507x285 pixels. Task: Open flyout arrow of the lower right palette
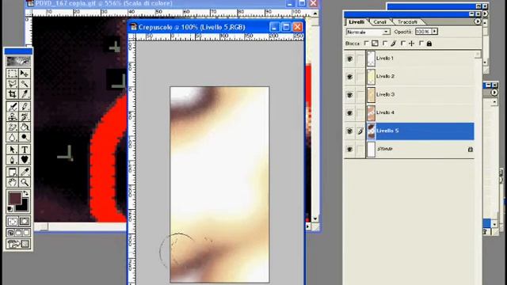coord(494,93)
